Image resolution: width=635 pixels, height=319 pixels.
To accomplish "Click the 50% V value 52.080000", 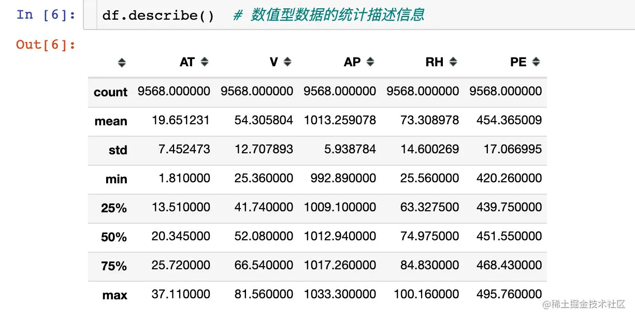I will (x=264, y=236).
